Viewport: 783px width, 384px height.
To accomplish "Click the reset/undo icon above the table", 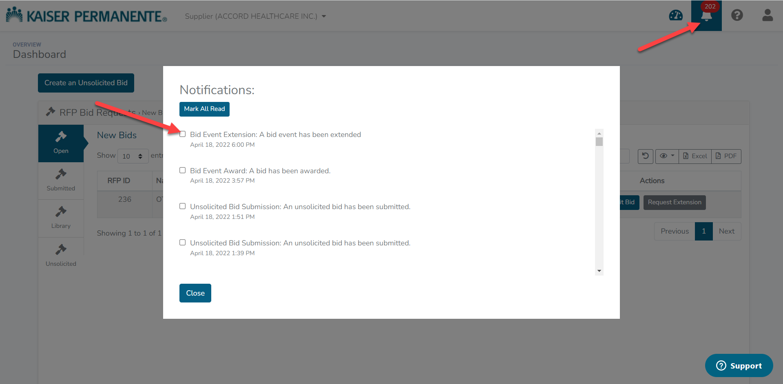I will click(x=645, y=156).
